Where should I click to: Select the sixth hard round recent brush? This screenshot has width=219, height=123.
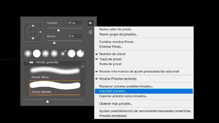[x=72, y=54]
